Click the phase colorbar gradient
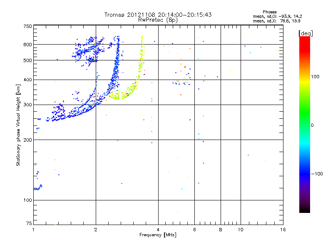This screenshot has height=250, width=333. pyautogui.click(x=305, y=125)
